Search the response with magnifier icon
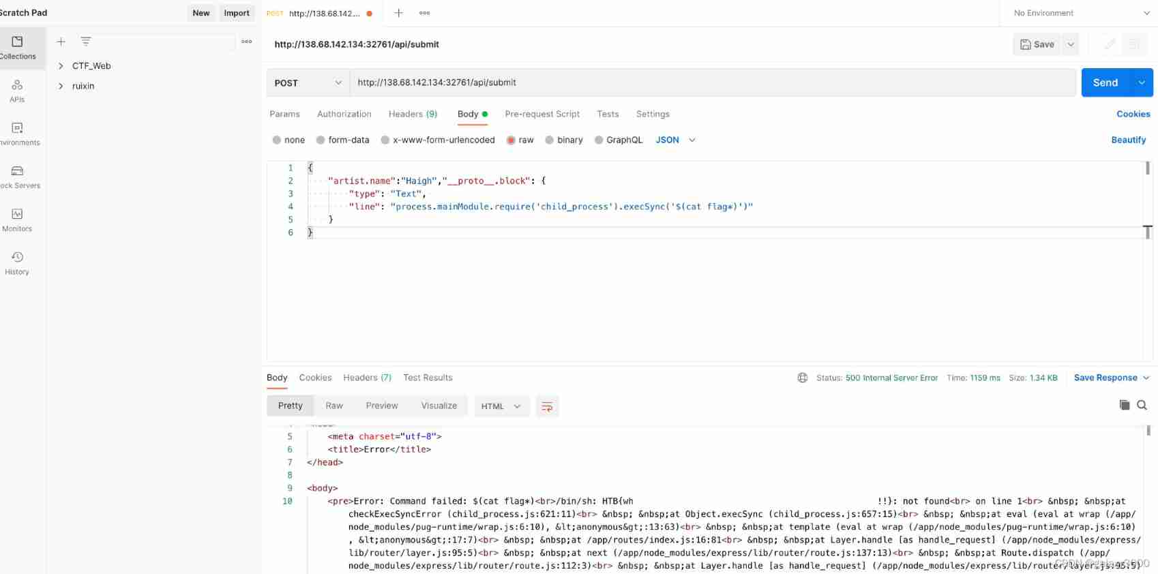The height and width of the screenshot is (574, 1158). (x=1142, y=405)
